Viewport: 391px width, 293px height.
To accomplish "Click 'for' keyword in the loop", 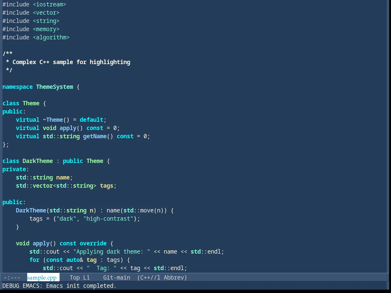I will coord(35,260).
